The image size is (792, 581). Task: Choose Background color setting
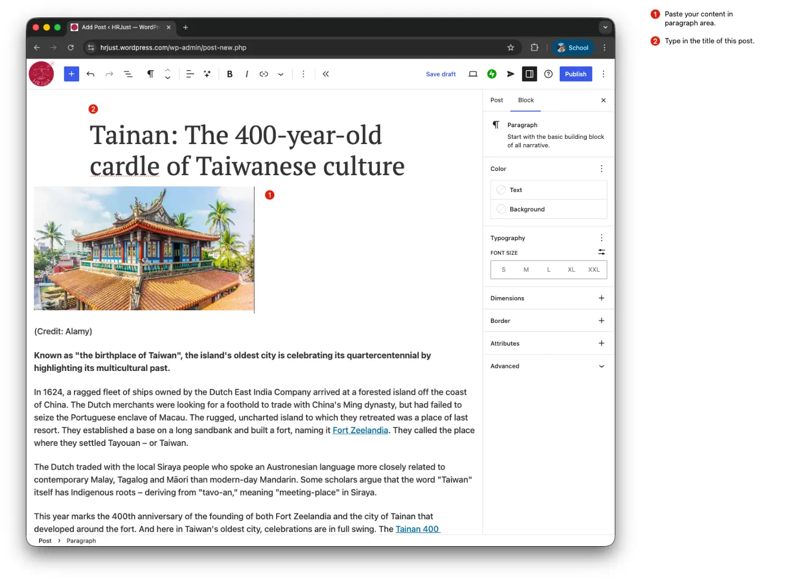point(549,209)
